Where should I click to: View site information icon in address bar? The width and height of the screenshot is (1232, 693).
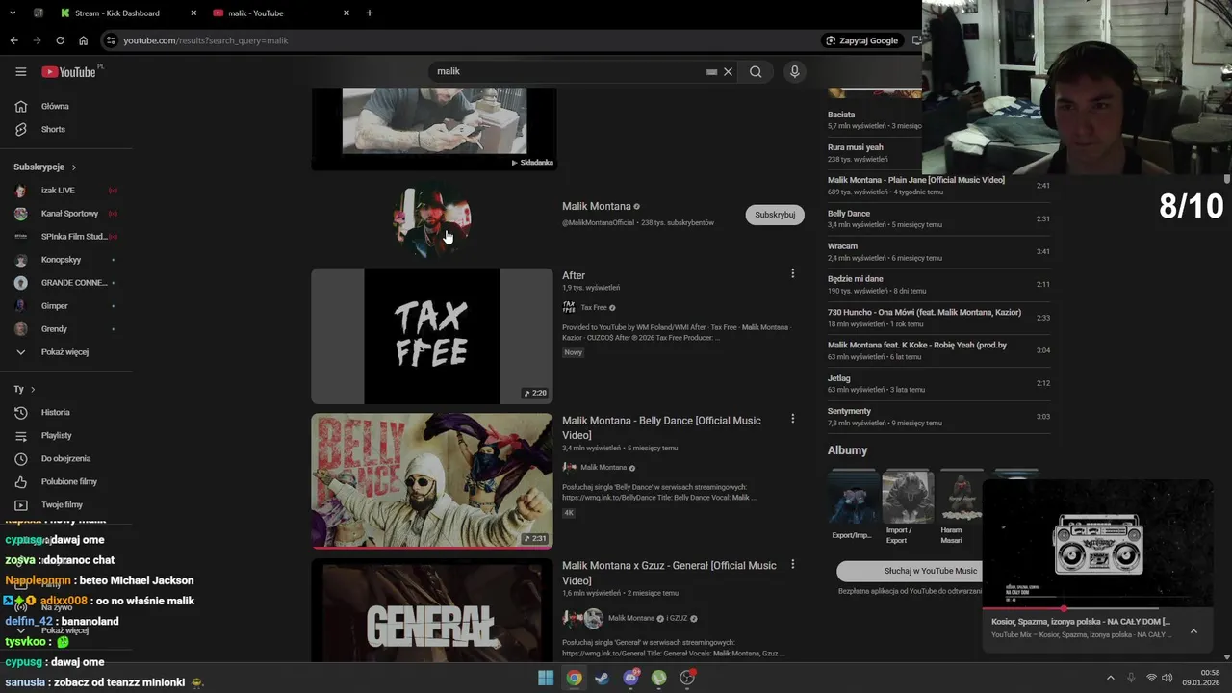[111, 40]
